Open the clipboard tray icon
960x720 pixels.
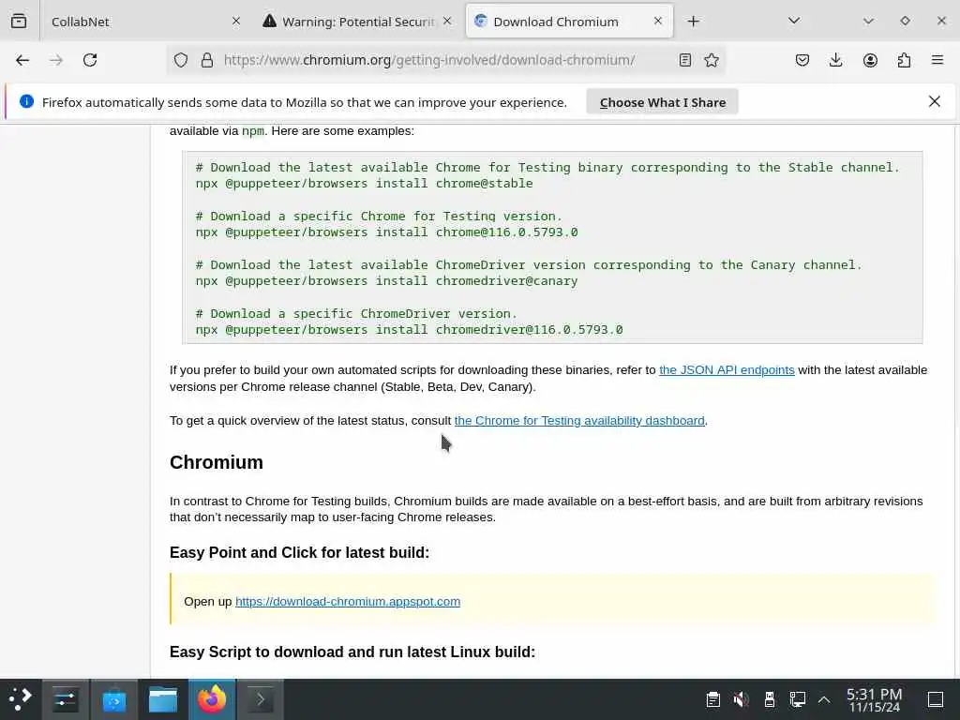(x=712, y=699)
